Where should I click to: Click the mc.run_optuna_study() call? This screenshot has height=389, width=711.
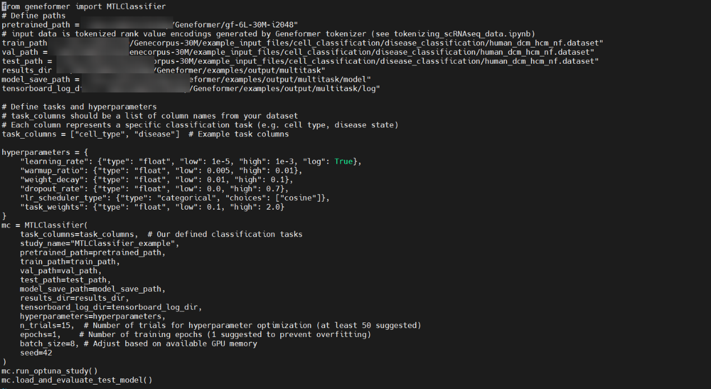pyautogui.click(x=49, y=371)
